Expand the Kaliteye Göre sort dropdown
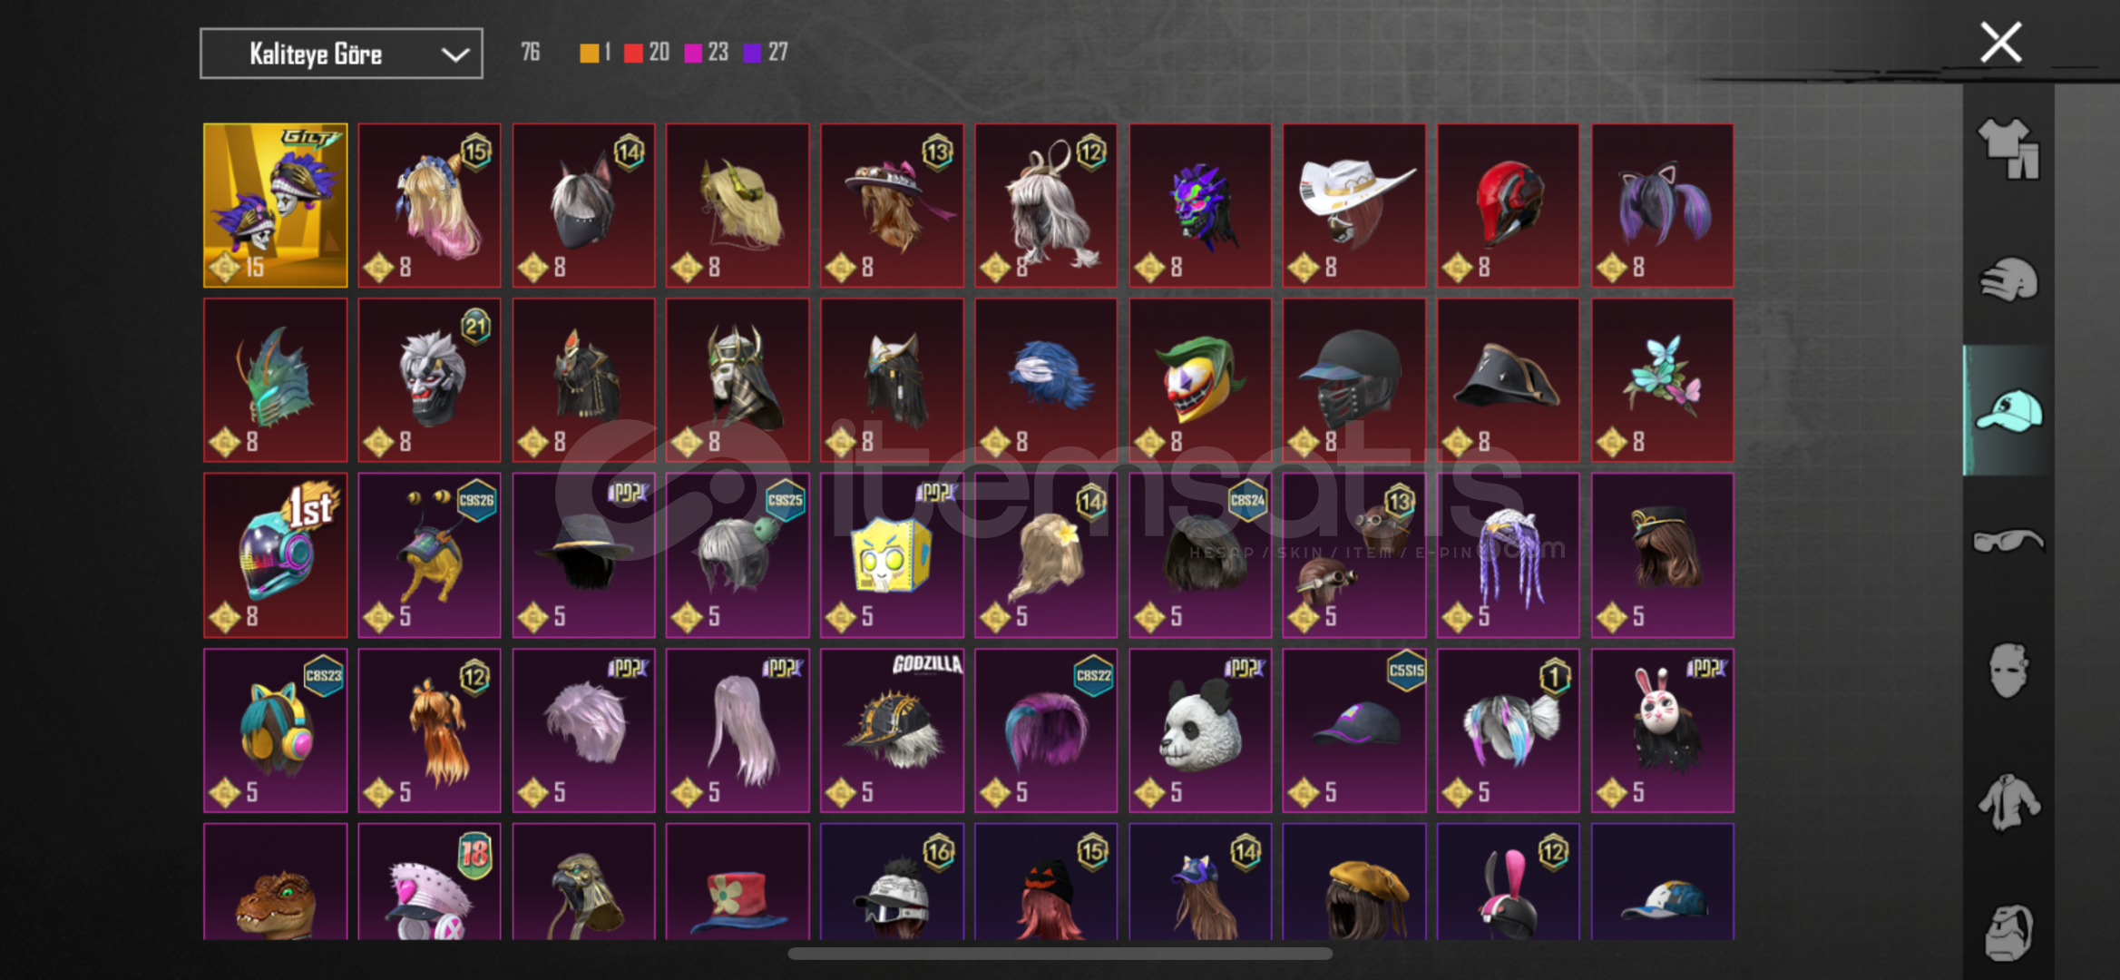This screenshot has height=980, width=2120. tap(341, 54)
